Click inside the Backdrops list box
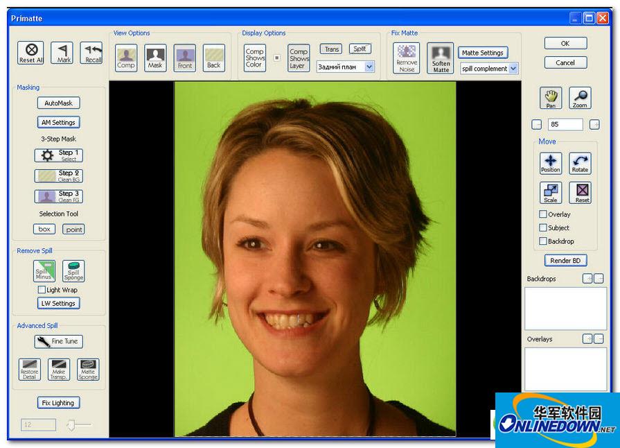The image size is (620, 448). click(x=566, y=309)
